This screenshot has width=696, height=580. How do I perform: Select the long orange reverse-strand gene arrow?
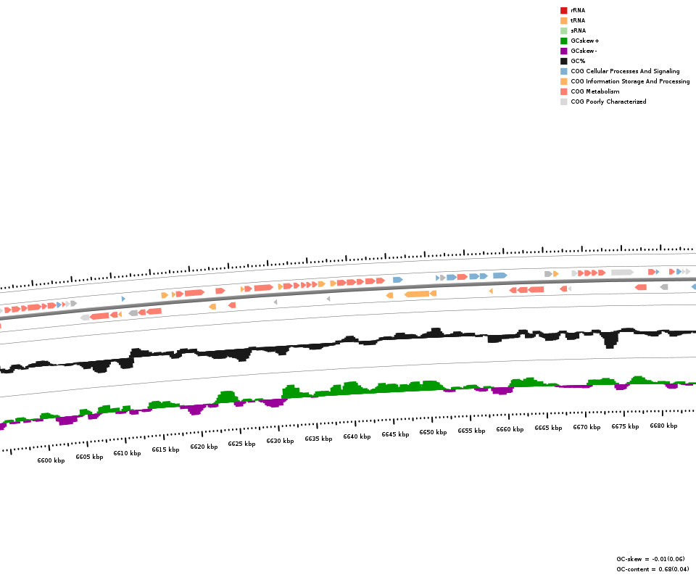point(417,294)
